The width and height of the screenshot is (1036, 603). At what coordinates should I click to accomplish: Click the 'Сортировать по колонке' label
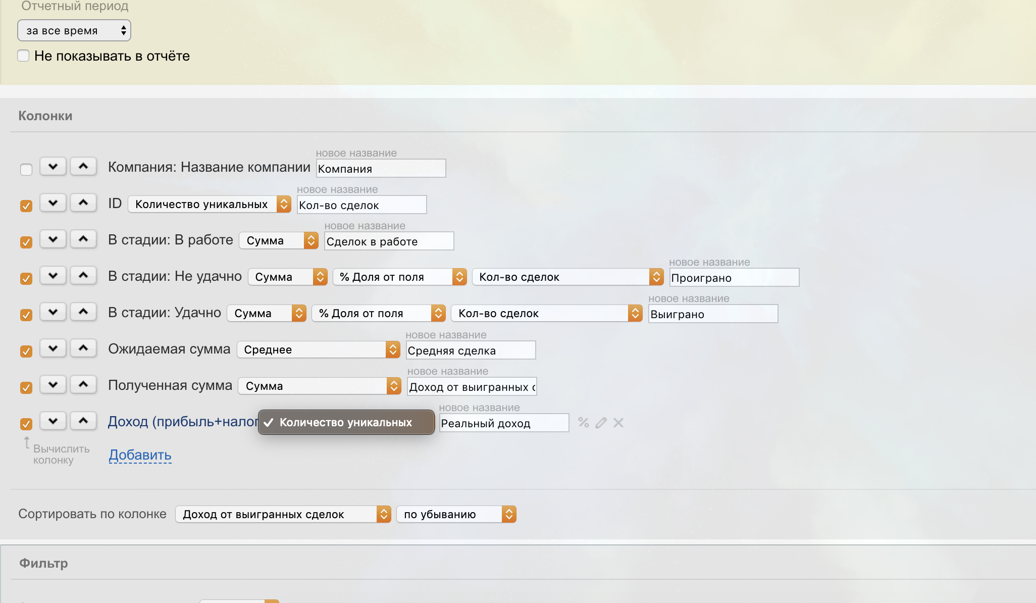92,514
